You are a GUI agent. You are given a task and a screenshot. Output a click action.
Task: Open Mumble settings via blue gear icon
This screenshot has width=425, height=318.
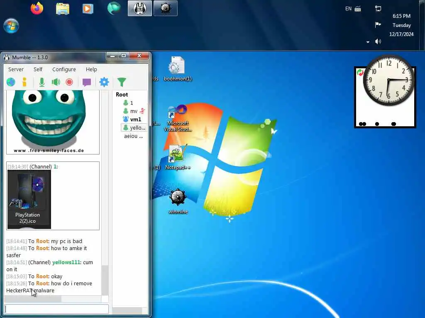tap(104, 82)
